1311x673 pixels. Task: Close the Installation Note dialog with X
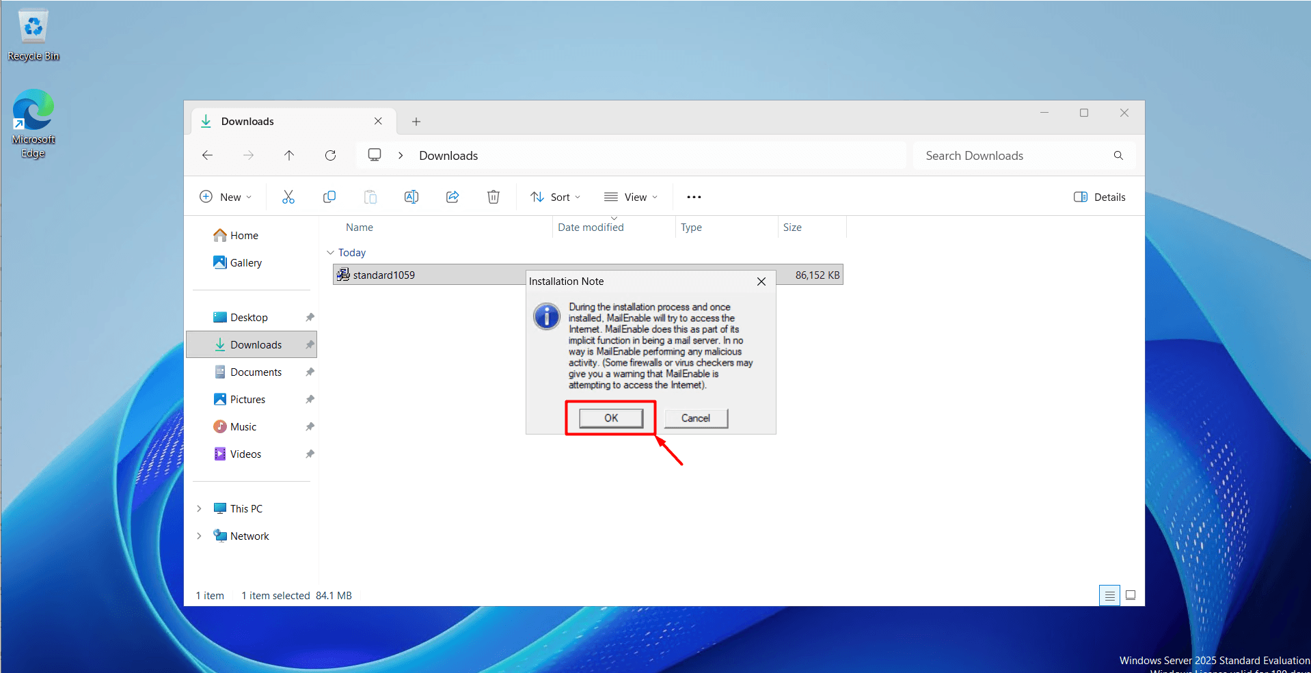[761, 281]
